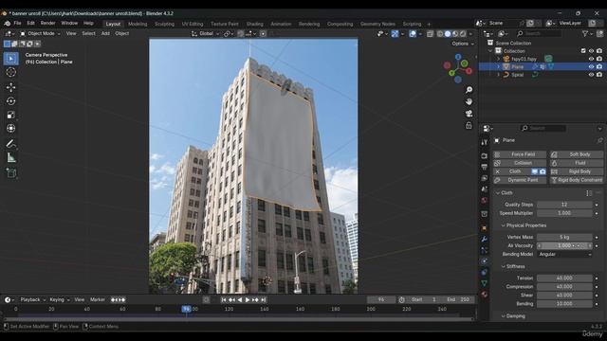Expand the Damping section
The image size is (607, 341).
pos(503,315)
